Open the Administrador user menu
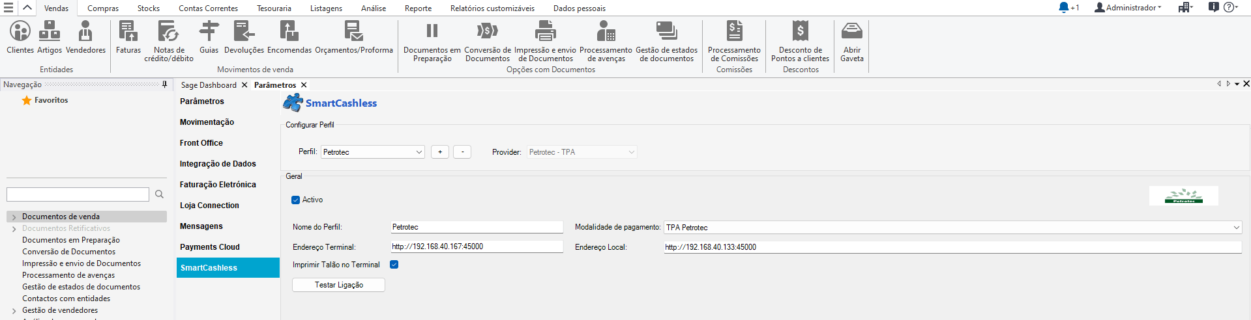 click(x=1128, y=8)
